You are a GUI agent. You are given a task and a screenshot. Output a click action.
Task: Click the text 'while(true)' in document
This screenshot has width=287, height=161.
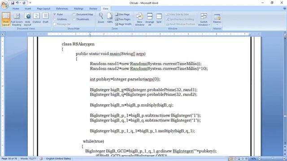click(93, 141)
